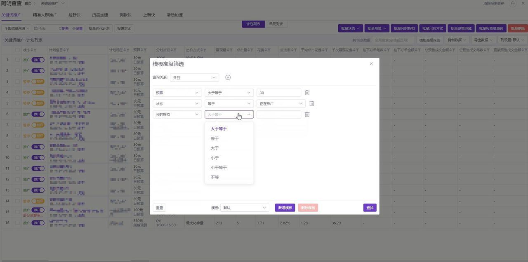528x262 pixels.
Task: Click the calendar icon beside 今天
Action: pyautogui.click(x=36, y=28)
